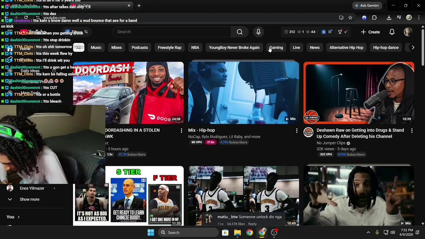425x239 pixels.
Task: Expand Show more in sidebar
Action: (30, 199)
